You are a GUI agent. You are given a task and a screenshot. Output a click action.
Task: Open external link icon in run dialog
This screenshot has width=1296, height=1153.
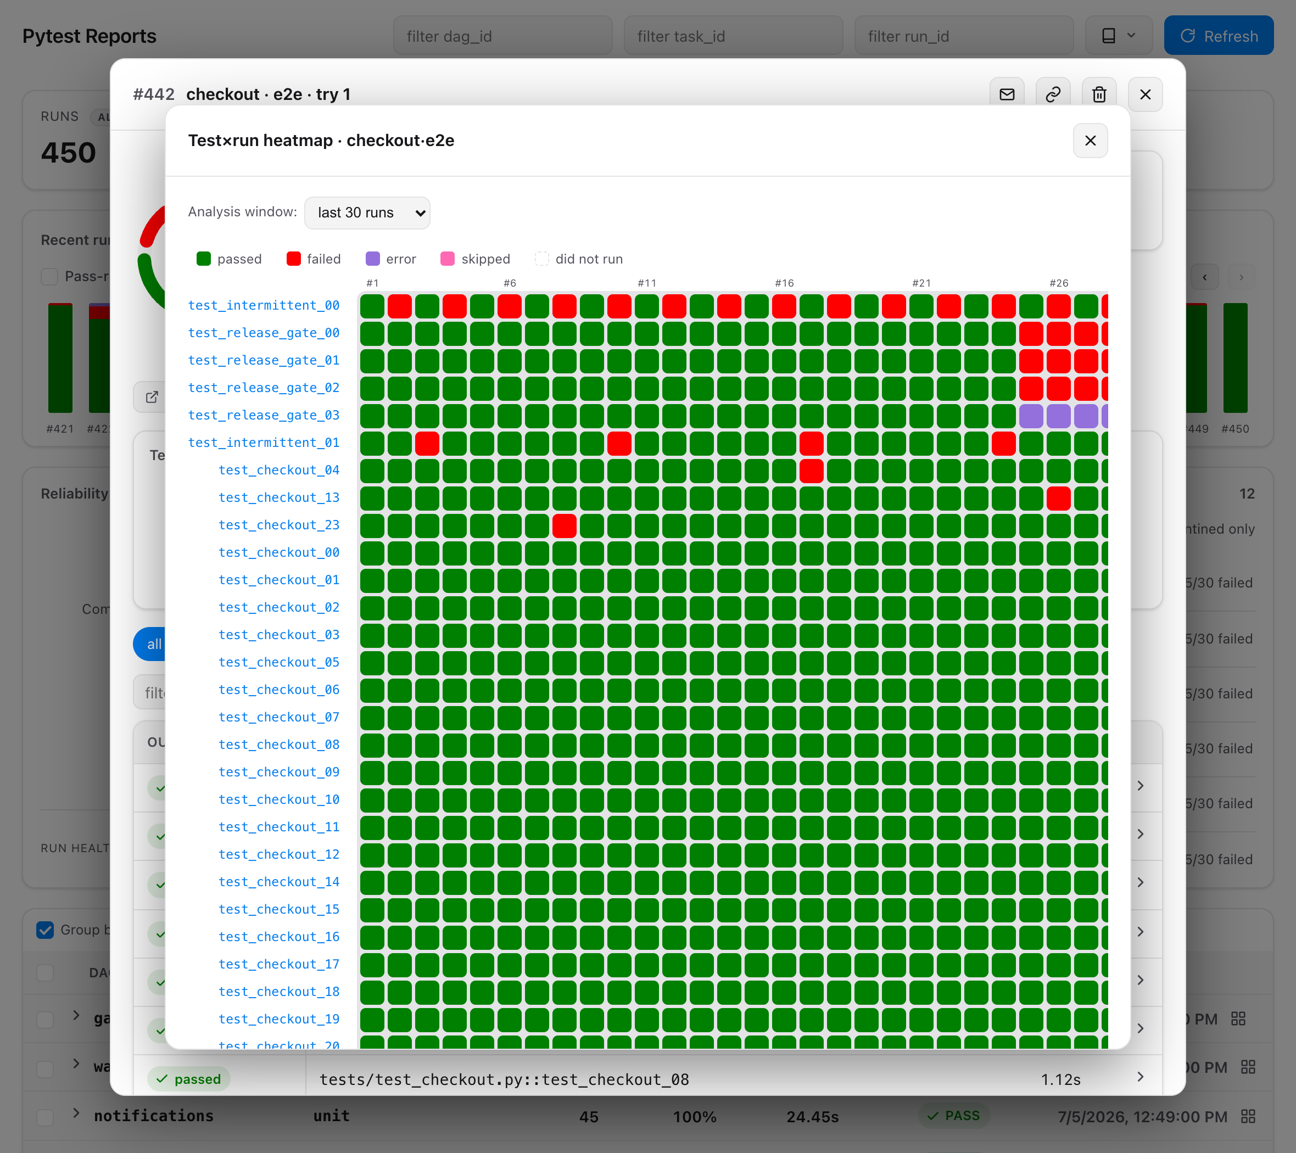click(x=151, y=398)
